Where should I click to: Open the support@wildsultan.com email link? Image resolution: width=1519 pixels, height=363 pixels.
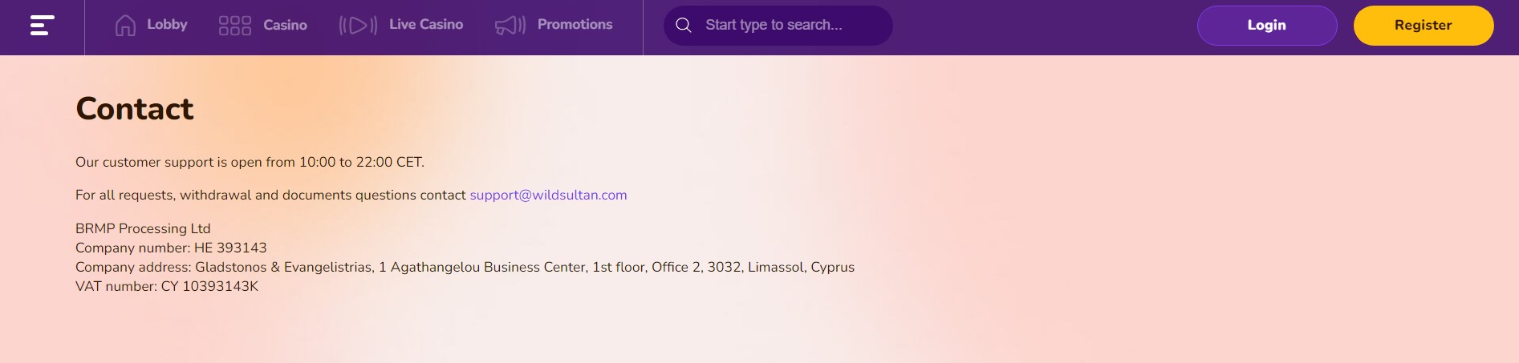pos(548,195)
